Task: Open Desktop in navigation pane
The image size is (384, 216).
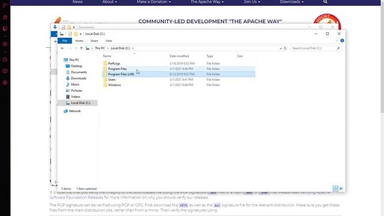Action: (76, 66)
